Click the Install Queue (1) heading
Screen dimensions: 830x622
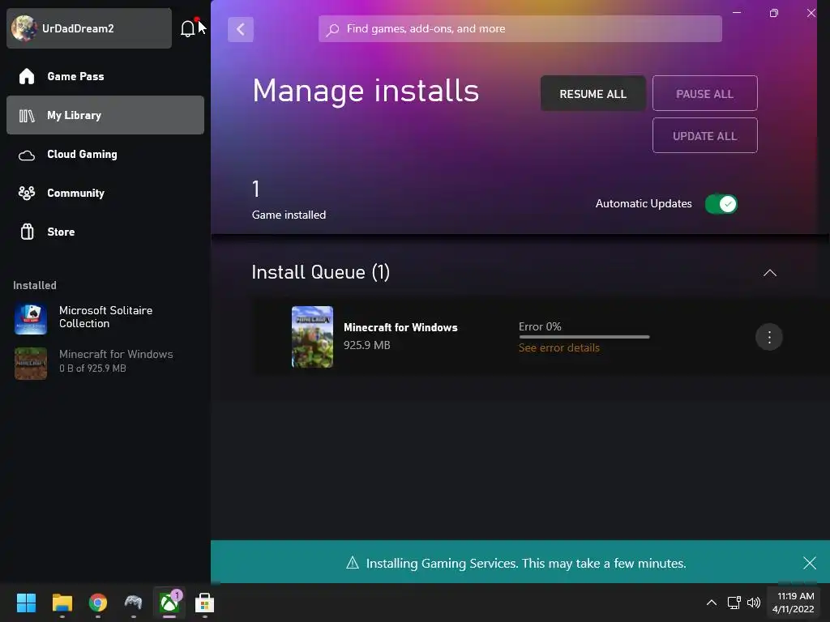click(321, 272)
